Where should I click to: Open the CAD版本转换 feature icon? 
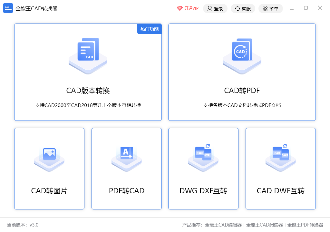pyautogui.click(x=88, y=55)
